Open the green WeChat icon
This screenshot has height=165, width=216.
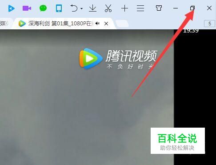point(43,8)
